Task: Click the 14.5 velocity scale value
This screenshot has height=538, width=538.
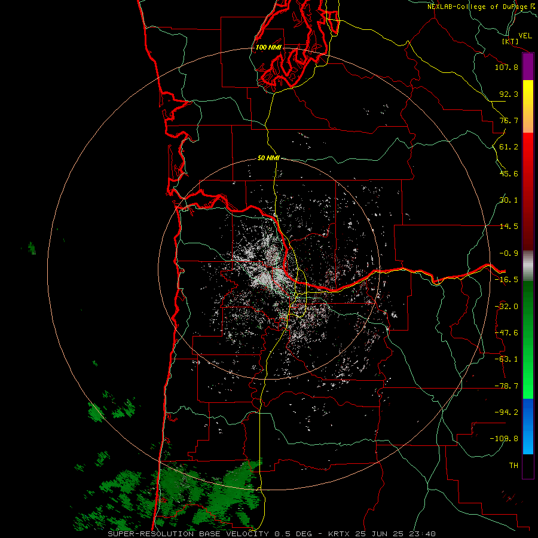Action: coord(509,227)
